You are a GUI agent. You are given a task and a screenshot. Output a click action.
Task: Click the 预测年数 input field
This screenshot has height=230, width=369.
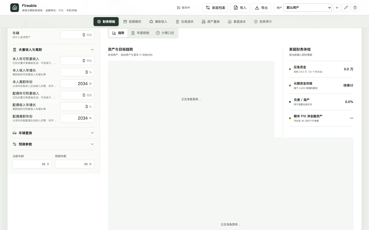(75, 164)
